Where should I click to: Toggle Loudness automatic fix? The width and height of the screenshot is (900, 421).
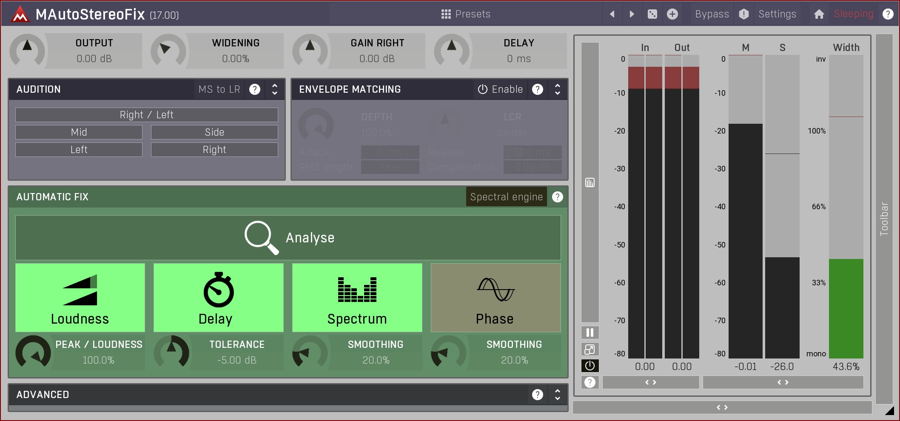tap(80, 297)
